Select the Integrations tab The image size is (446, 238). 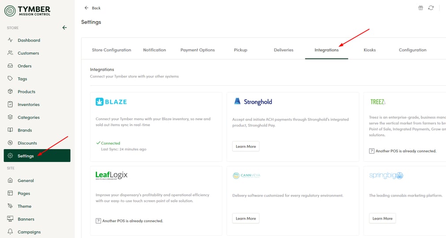[326, 50]
